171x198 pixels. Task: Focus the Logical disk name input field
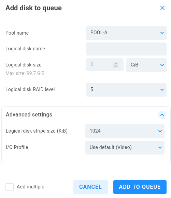(126, 49)
